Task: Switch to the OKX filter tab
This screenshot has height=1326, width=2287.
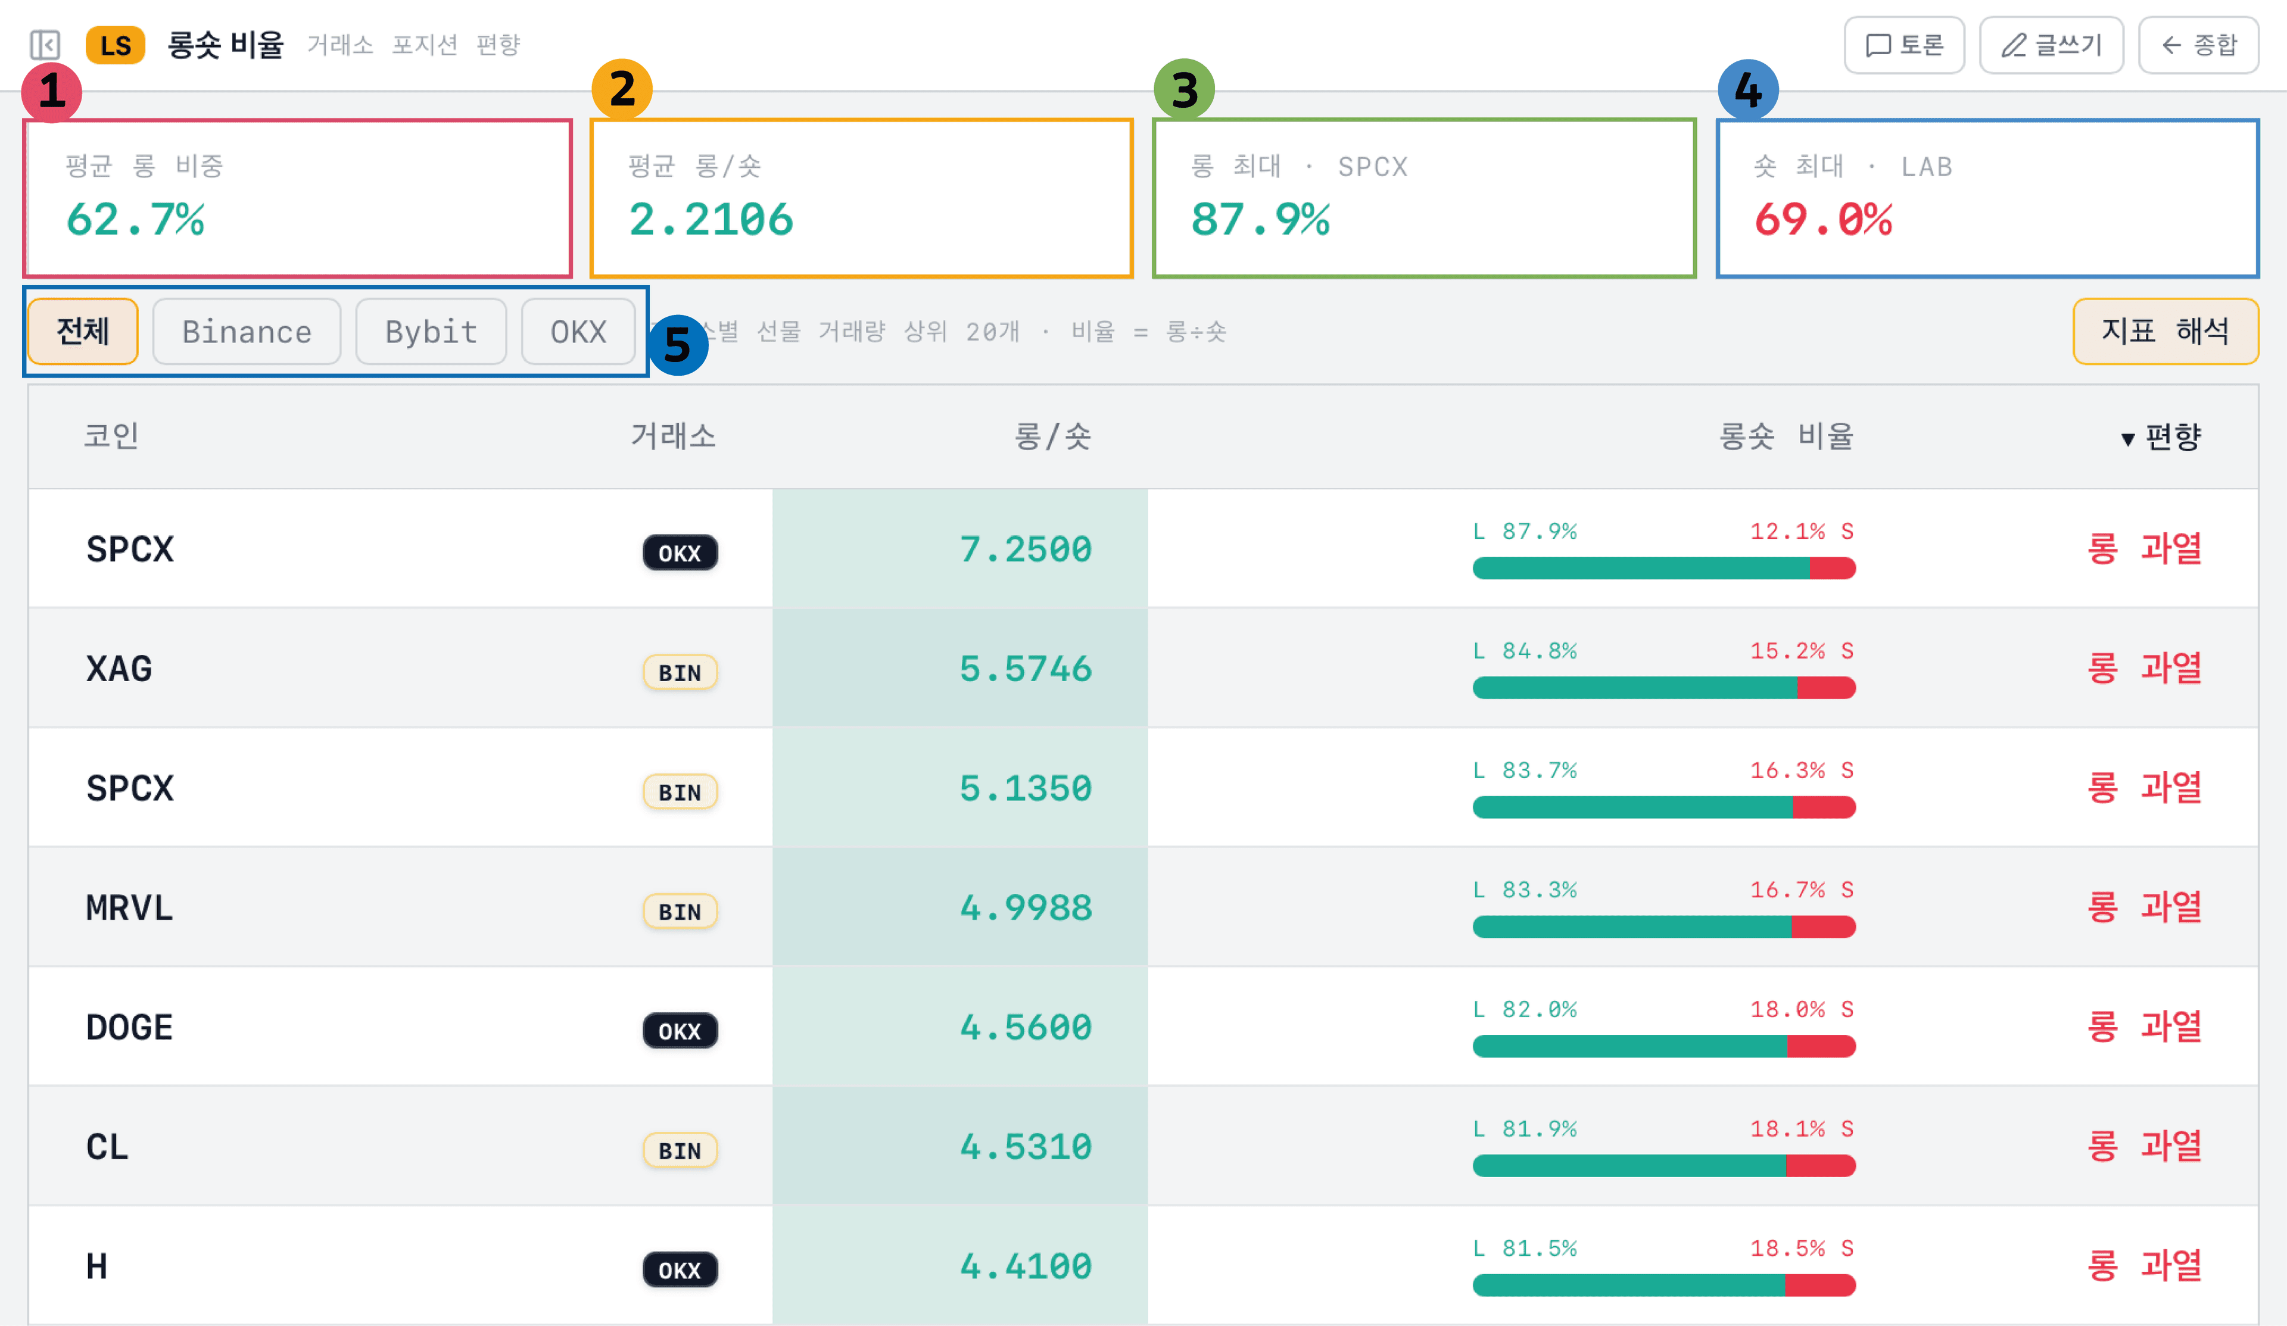Action: [578, 331]
